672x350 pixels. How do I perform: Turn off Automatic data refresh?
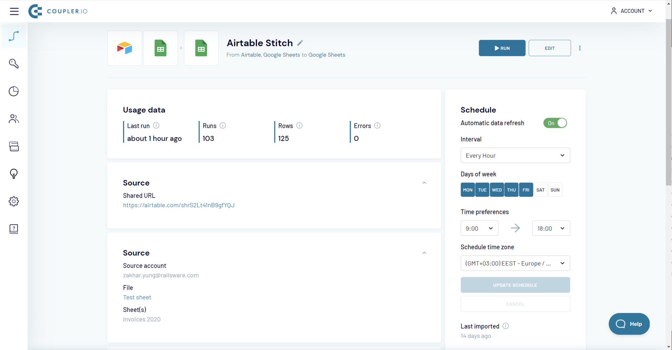pos(555,123)
